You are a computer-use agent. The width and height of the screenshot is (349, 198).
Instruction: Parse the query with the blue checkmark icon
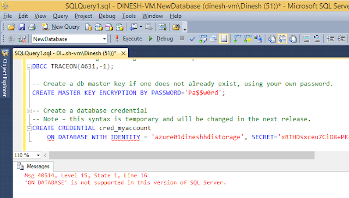pyautogui.click(x=192, y=39)
